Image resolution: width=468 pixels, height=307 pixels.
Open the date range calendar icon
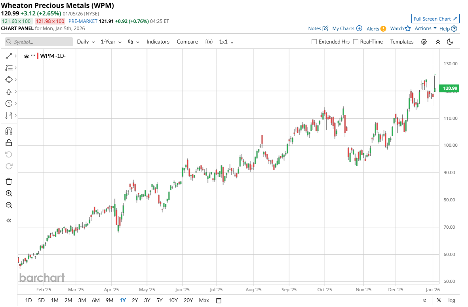click(x=219, y=300)
